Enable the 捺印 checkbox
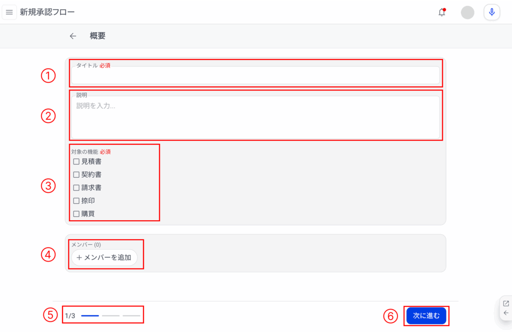512x332 pixels. [x=76, y=201]
